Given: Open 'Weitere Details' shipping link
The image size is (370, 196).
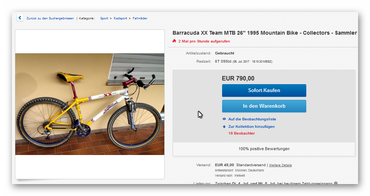Looking at the screenshot, I should pos(280,165).
